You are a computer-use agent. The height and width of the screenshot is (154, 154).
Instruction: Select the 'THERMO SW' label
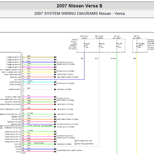pyautogui.click(x=16, y=117)
